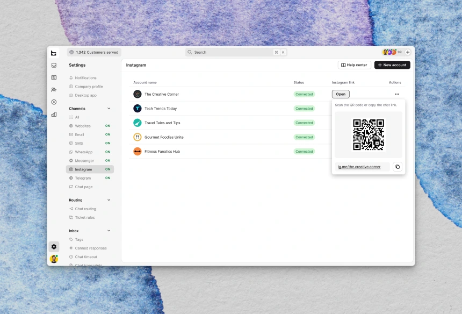The width and height of the screenshot is (462, 314).
Task: Select the Telegram channel
Action: tap(90, 178)
